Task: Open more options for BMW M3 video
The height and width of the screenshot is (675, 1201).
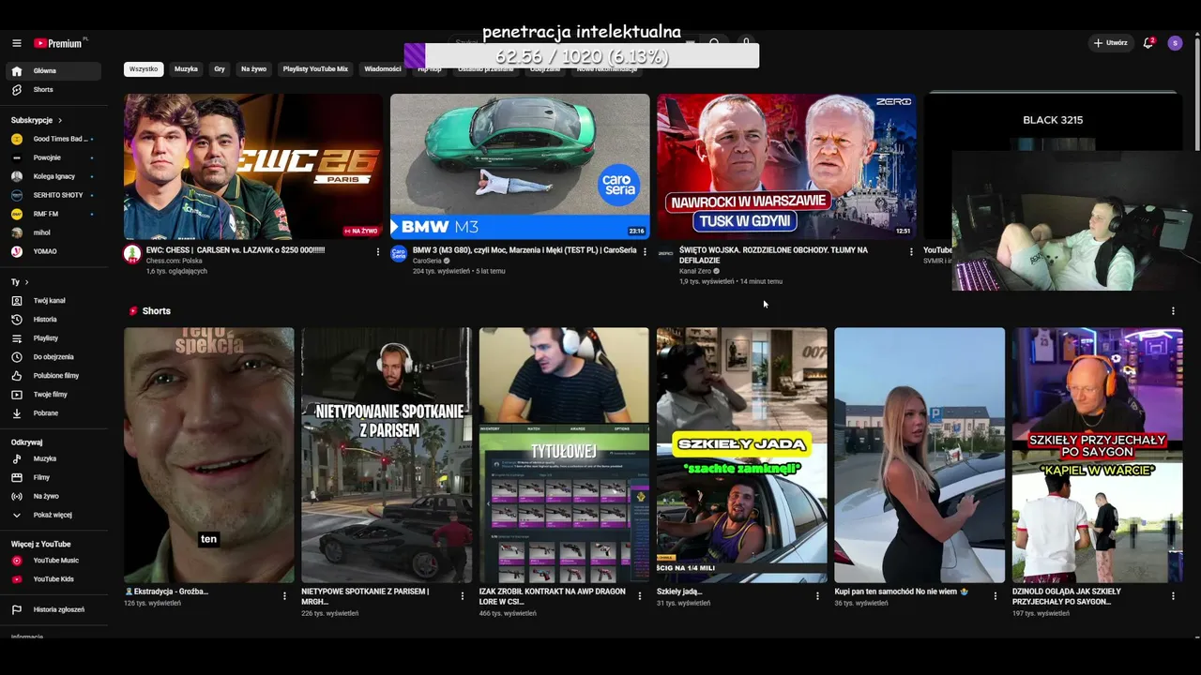Action: 645,252
